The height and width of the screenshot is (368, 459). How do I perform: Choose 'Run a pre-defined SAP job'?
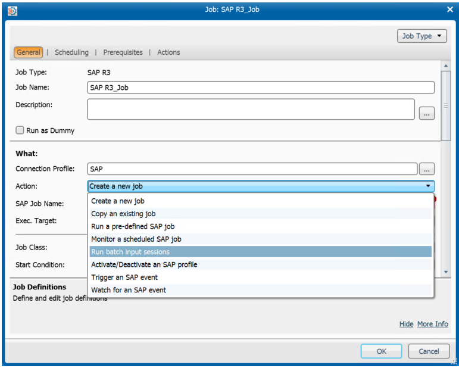coord(261,227)
